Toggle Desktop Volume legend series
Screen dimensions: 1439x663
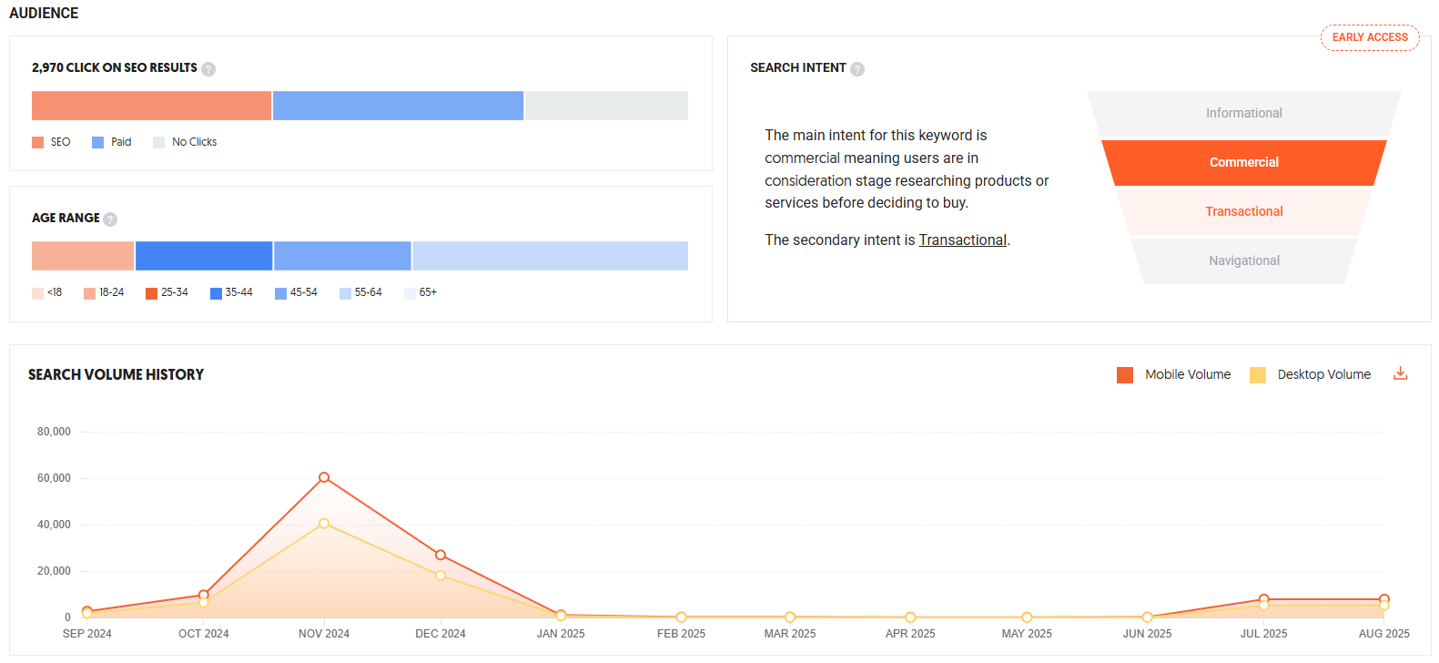[1310, 374]
